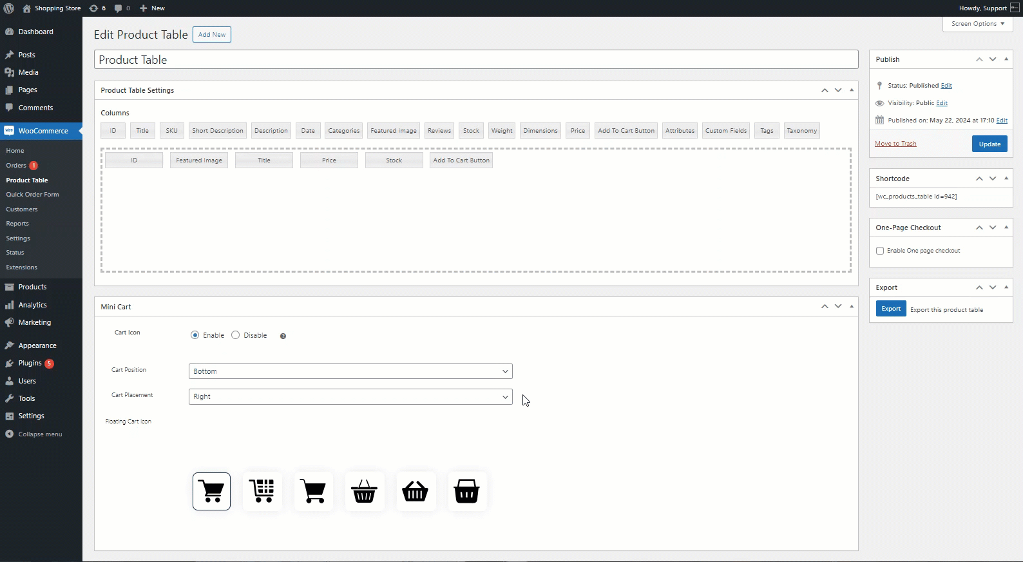Open the comments bubble in admin bar
The width and height of the screenshot is (1023, 562).
coord(122,8)
